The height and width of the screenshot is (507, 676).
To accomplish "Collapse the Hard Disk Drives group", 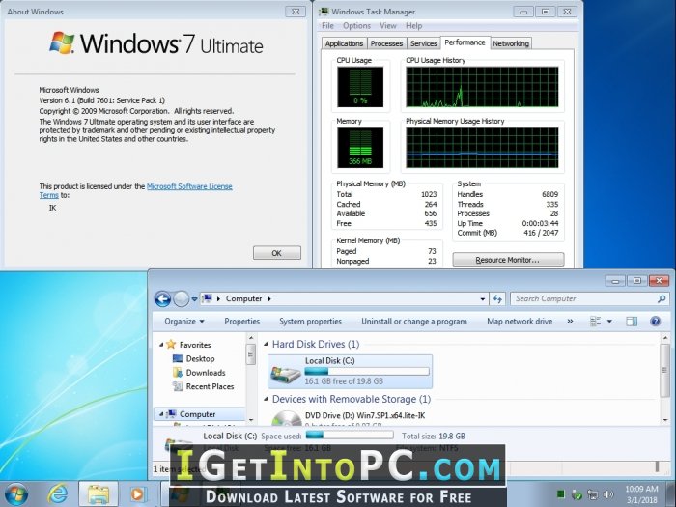I will (266, 344).
